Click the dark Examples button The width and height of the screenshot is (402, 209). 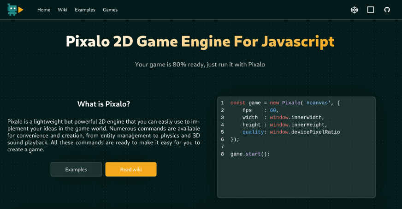pos(76,169)
